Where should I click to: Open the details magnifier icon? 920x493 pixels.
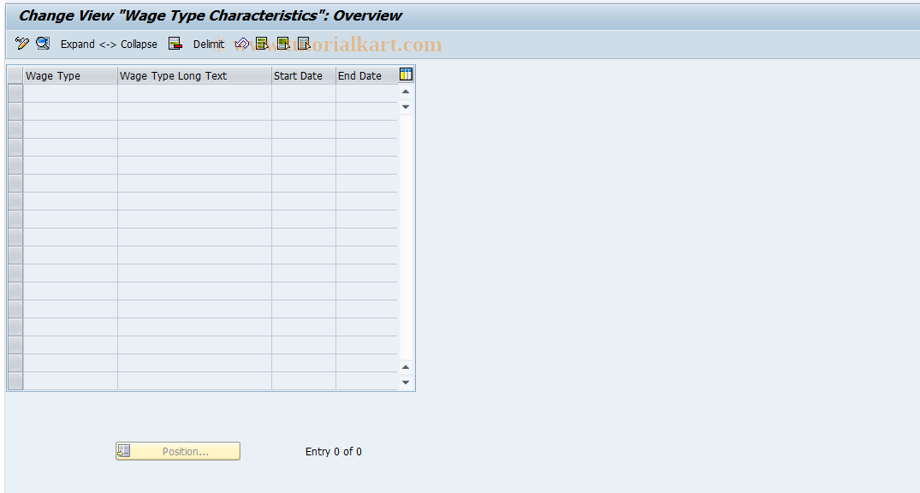[x=43, y=44]
